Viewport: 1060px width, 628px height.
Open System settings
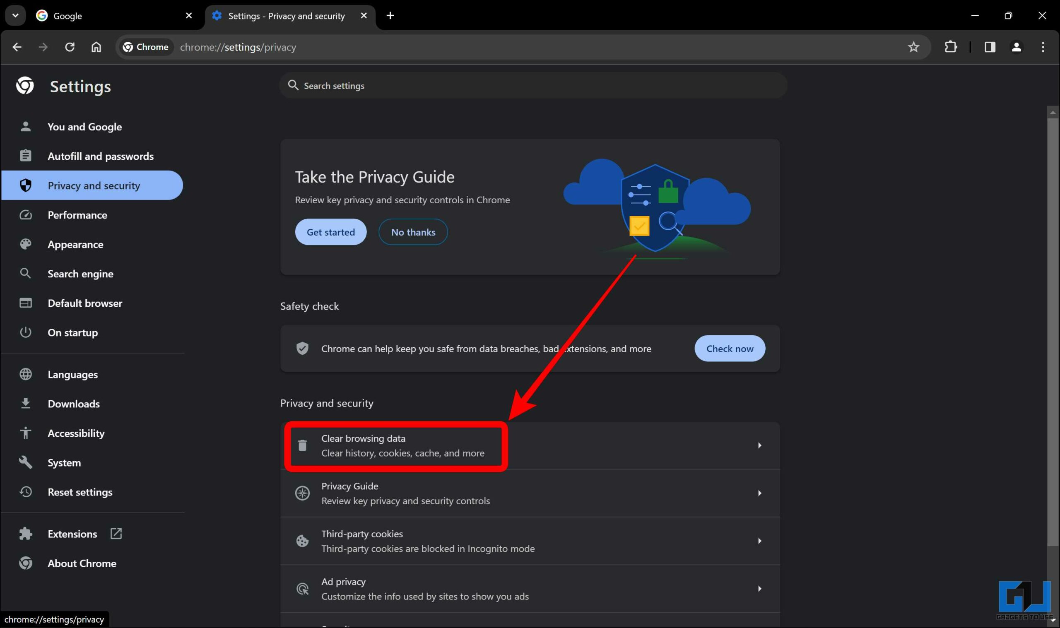point(92,462)
